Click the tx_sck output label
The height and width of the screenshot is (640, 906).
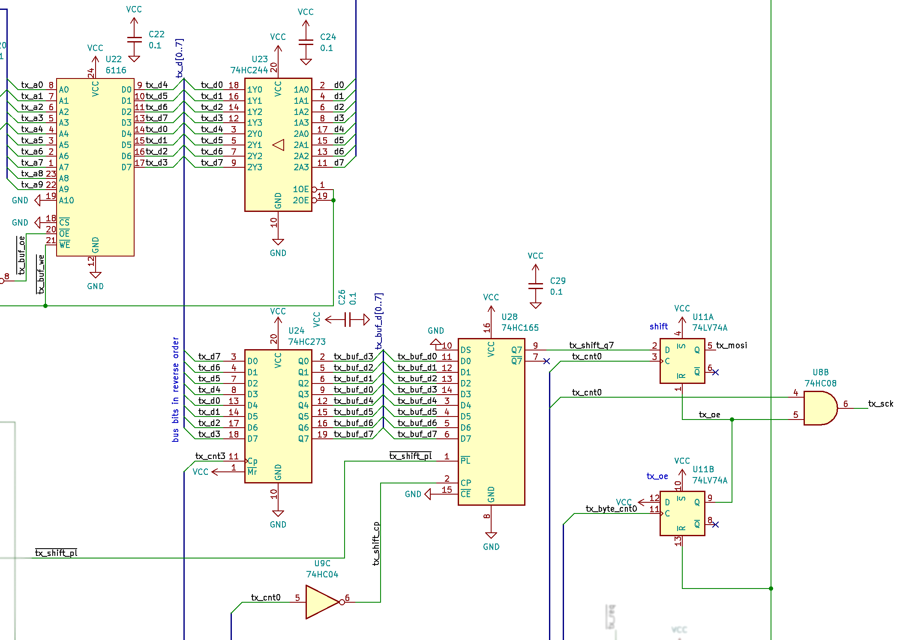(881, 404)
